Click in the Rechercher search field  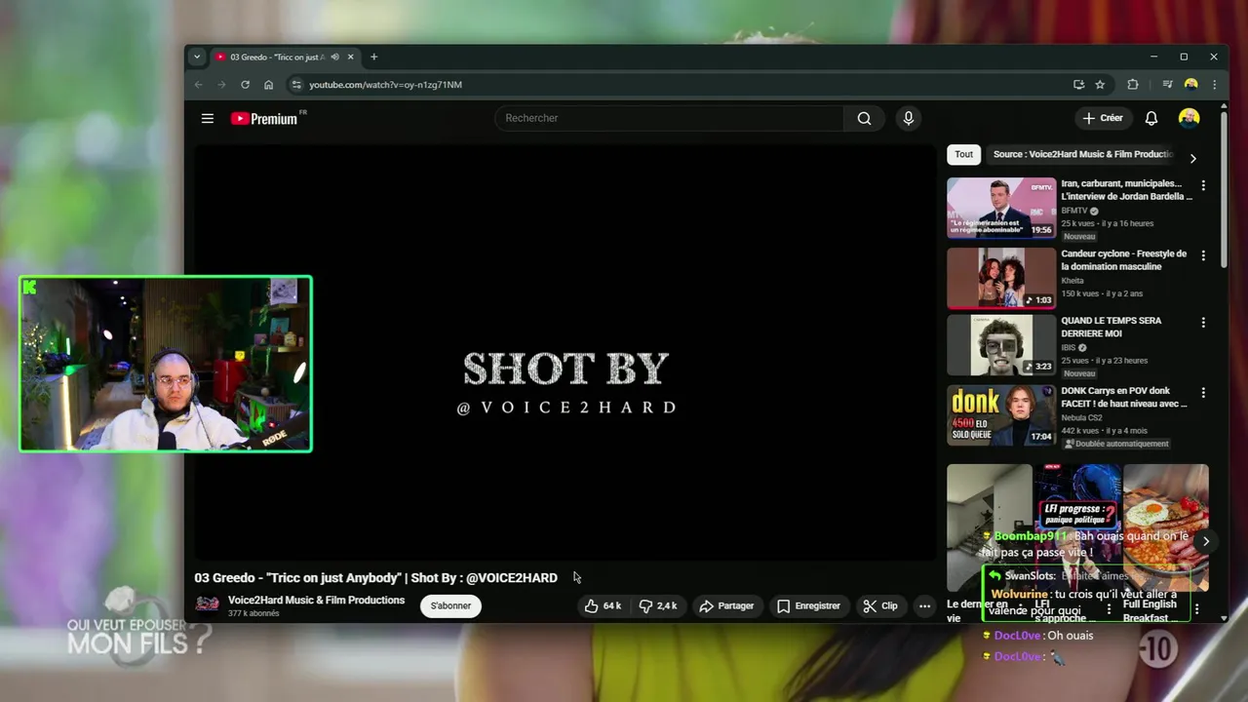[669, 118]
